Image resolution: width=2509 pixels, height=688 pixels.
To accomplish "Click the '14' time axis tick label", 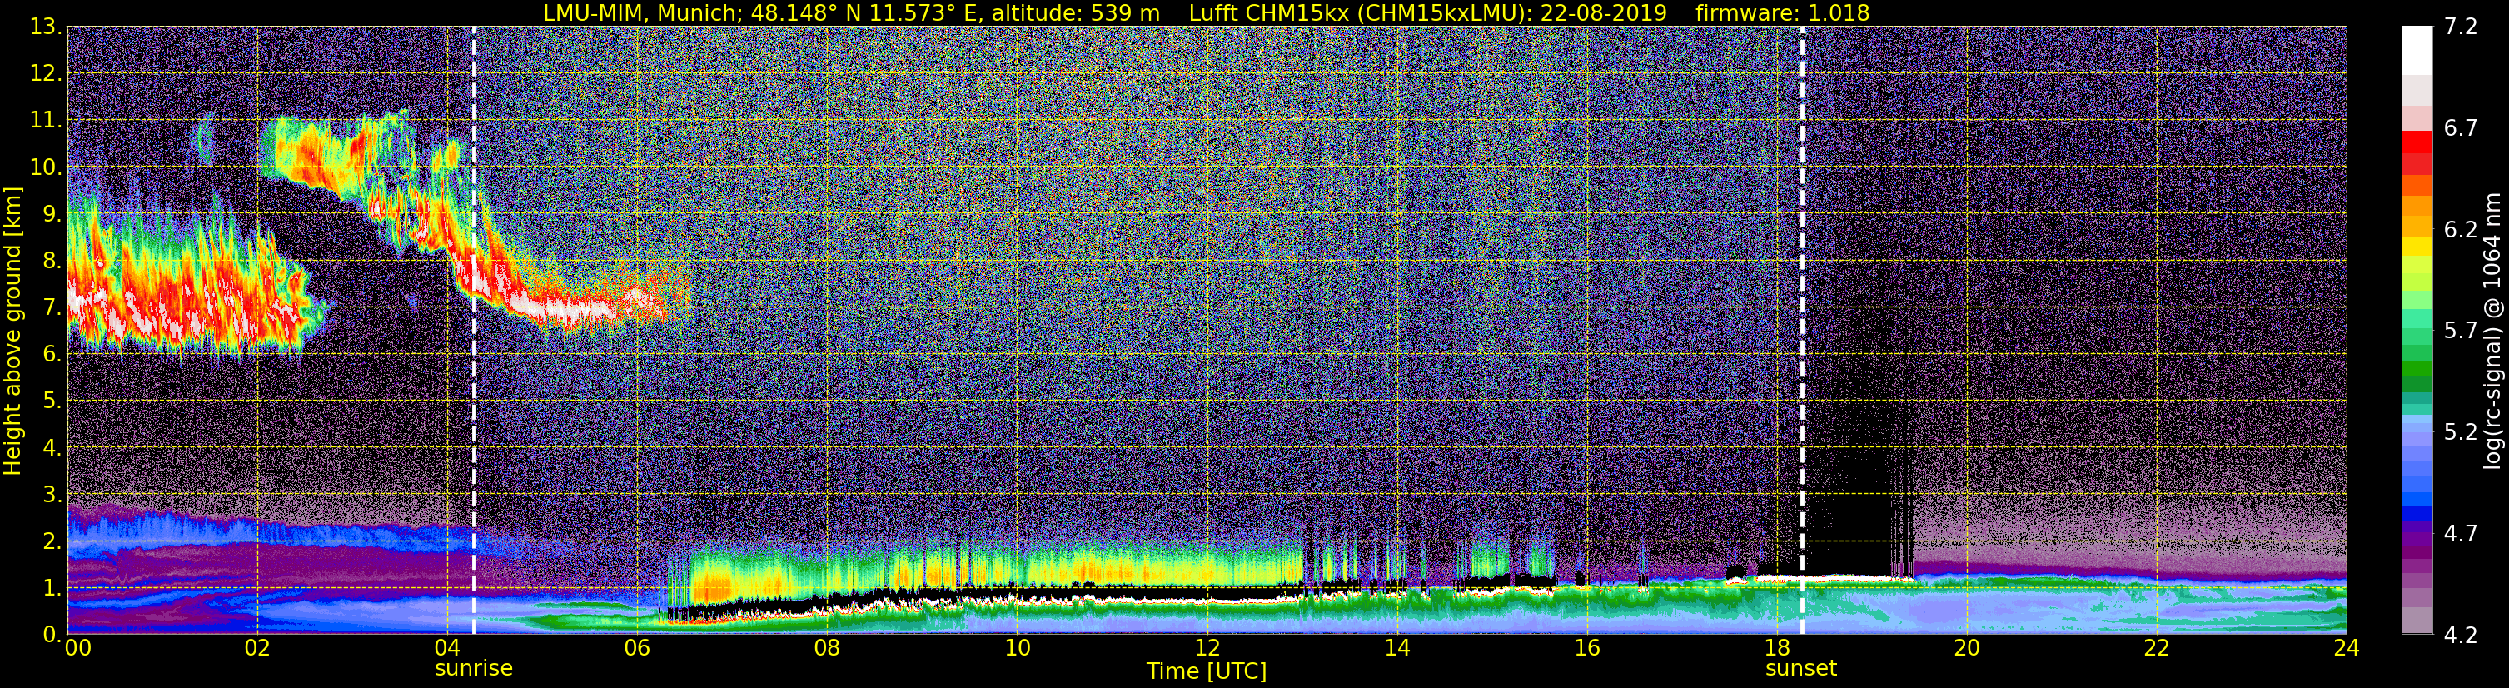I will pos(1396,648).
